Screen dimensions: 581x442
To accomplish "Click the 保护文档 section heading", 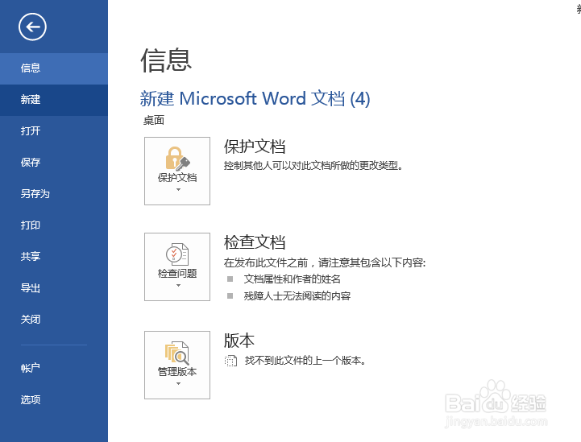I will point(255,147).
